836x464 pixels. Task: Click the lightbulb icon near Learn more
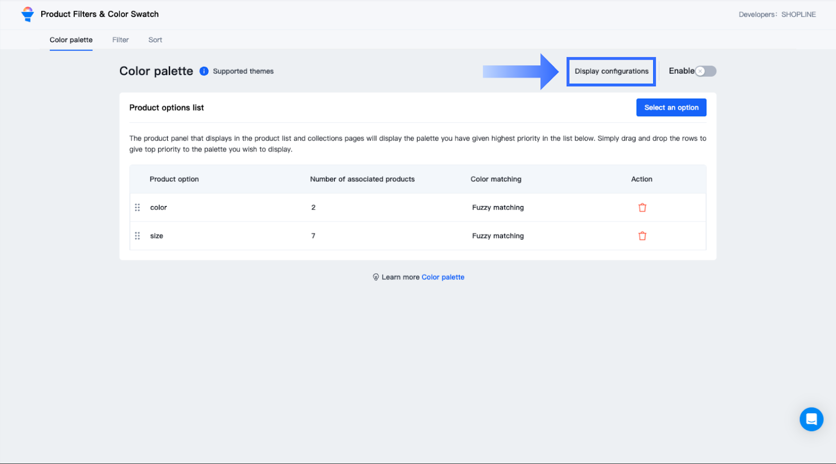pos(376,277)
